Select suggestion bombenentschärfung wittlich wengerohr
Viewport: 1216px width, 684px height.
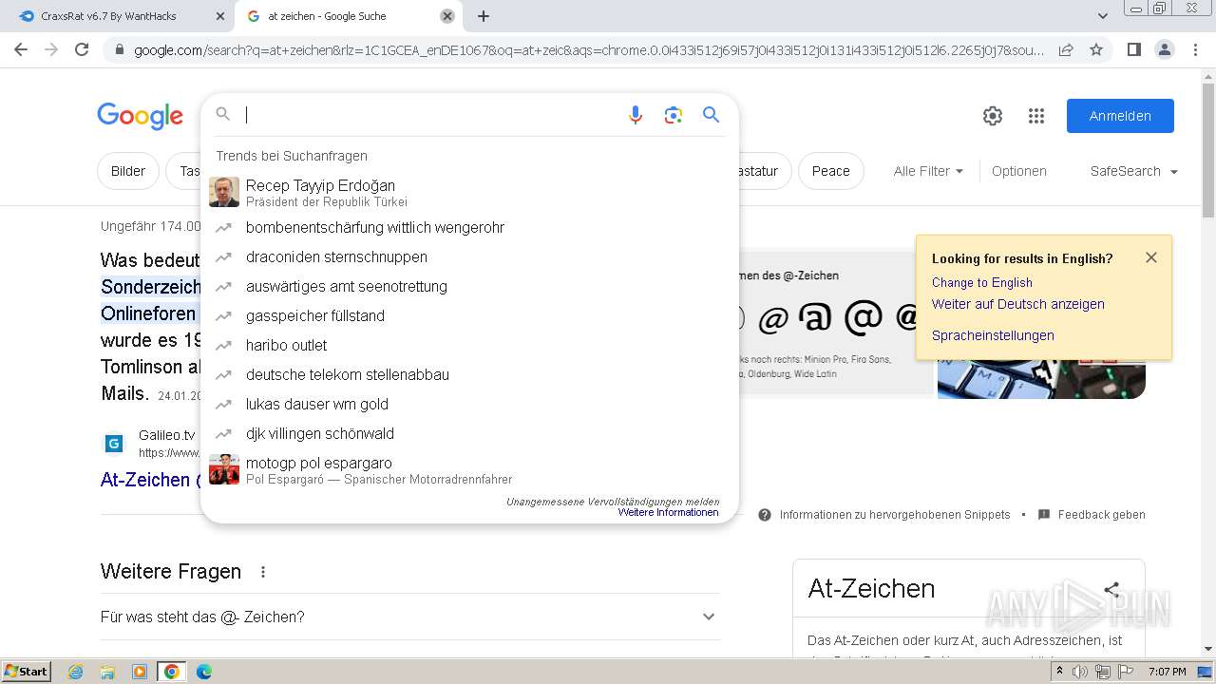pos(469,227)
